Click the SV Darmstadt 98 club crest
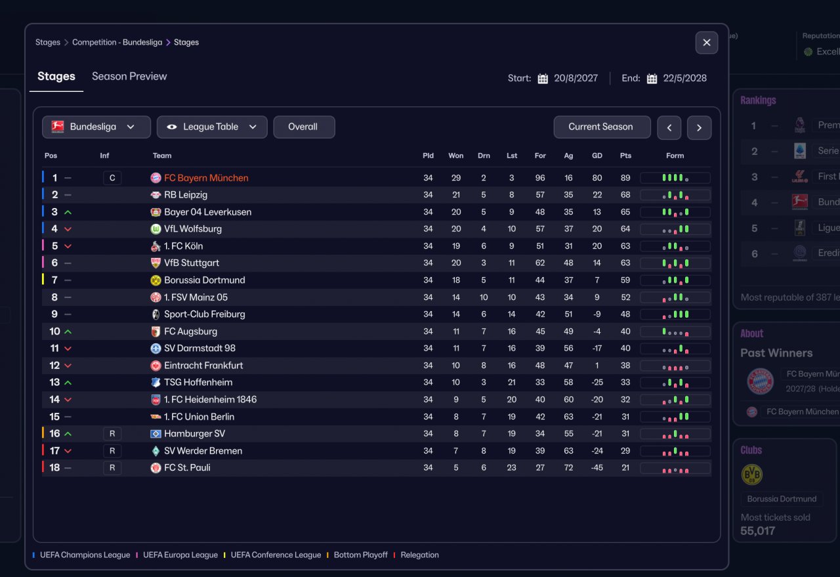Viewport: 840px width, 577px height. (156, 349)
